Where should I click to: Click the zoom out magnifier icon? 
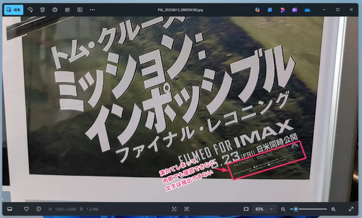click(283, 209)
